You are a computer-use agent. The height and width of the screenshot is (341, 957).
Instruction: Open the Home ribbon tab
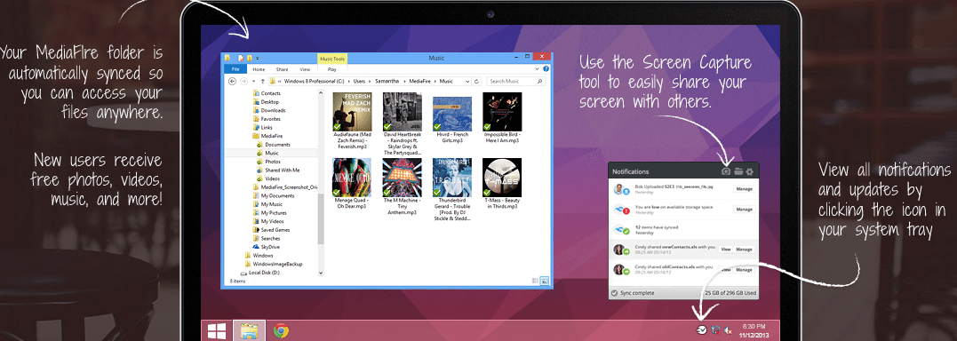[x=258, y=69]
